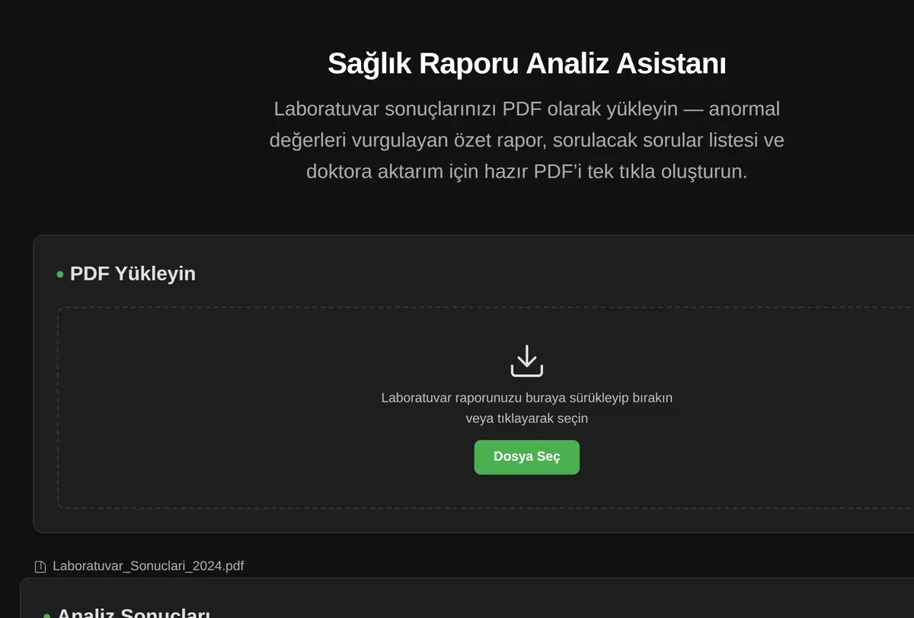Click the text 'Laboratuvar raporunuzu buraya sürükleyip bırakın'
This screenshot has width=914, height=618.
(x=526, y=398)
